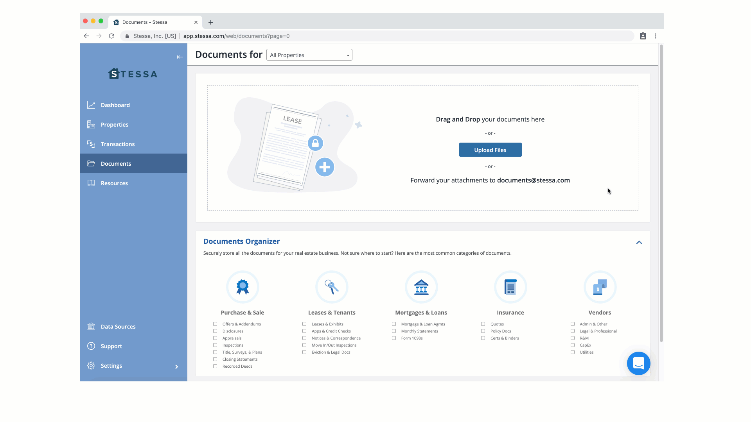The image size is (751, 422).
Task: Enable the Monthly Statements checkbox
Action: click(x=394, y=331)
